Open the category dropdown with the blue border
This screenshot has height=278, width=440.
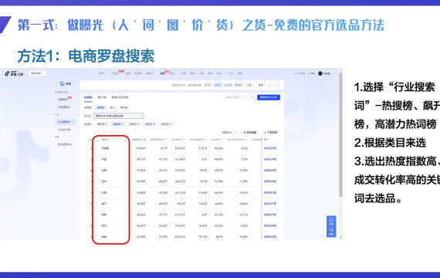[119, 116]
